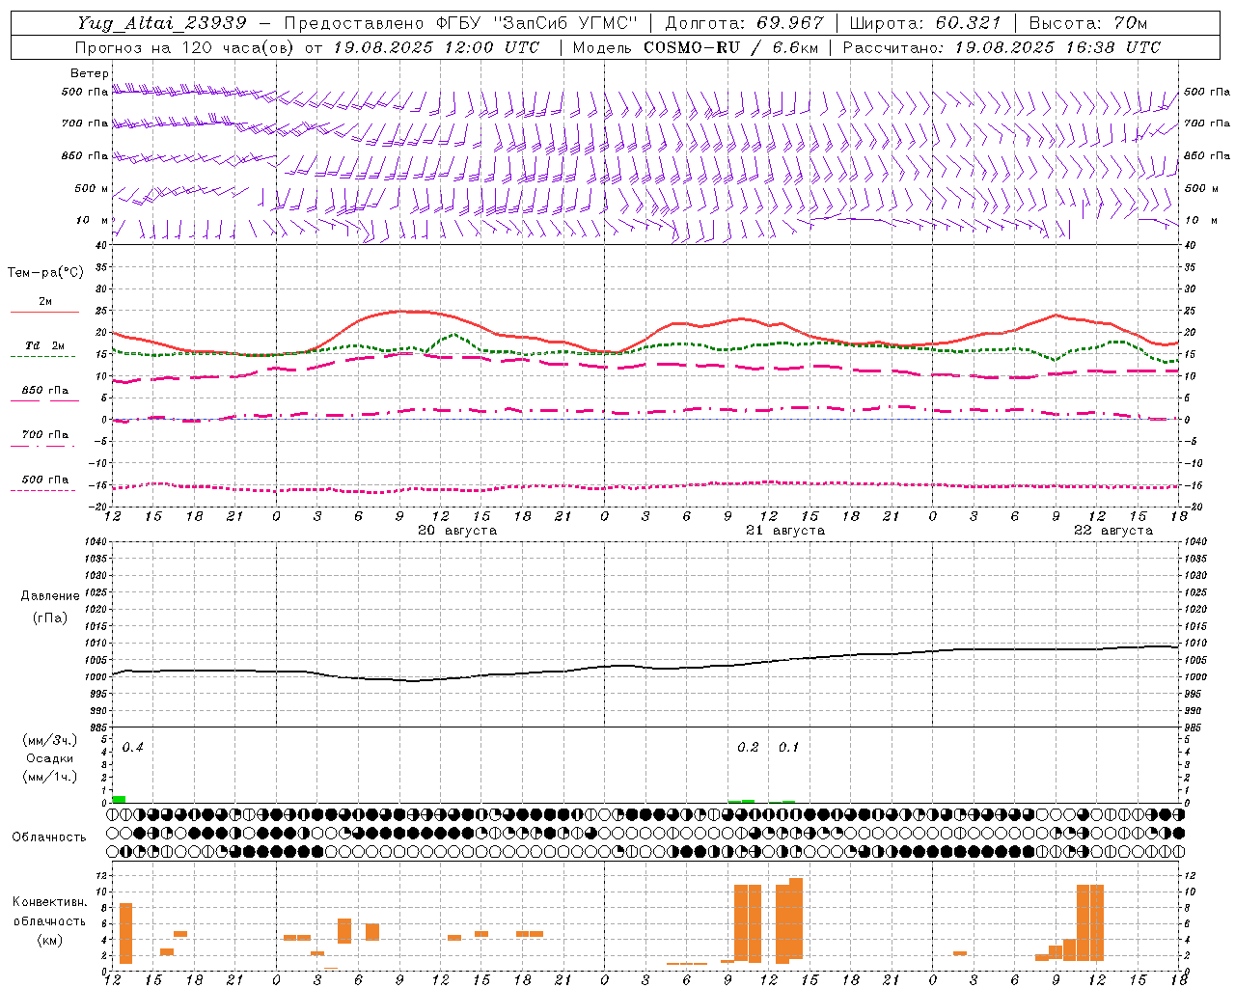Viewport: 1235px width, 988px height.
Task: Select the Широта: 60.321 header value
Action: click(925, 23)
